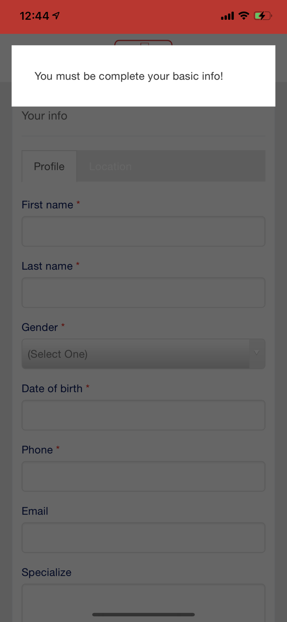This screenshot has height=622, width=287.
Task: Click the Last name input field
Action: click(143, 292)
